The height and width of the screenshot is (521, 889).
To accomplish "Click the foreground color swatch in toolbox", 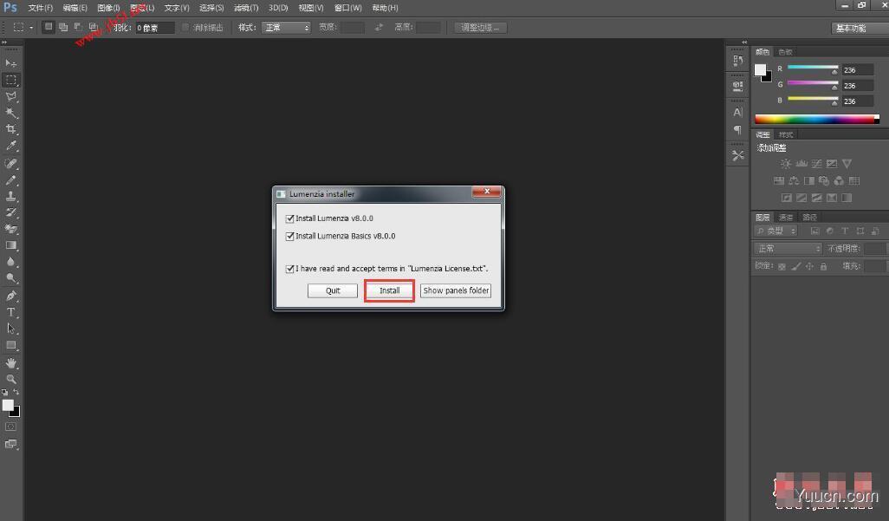I will (x=8, y=405).
